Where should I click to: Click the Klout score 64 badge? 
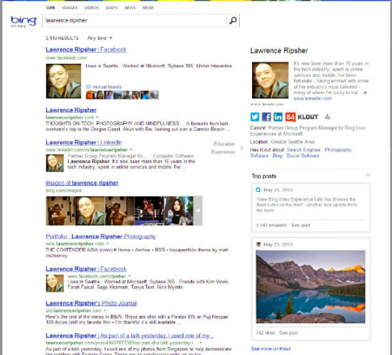(290, 117)
